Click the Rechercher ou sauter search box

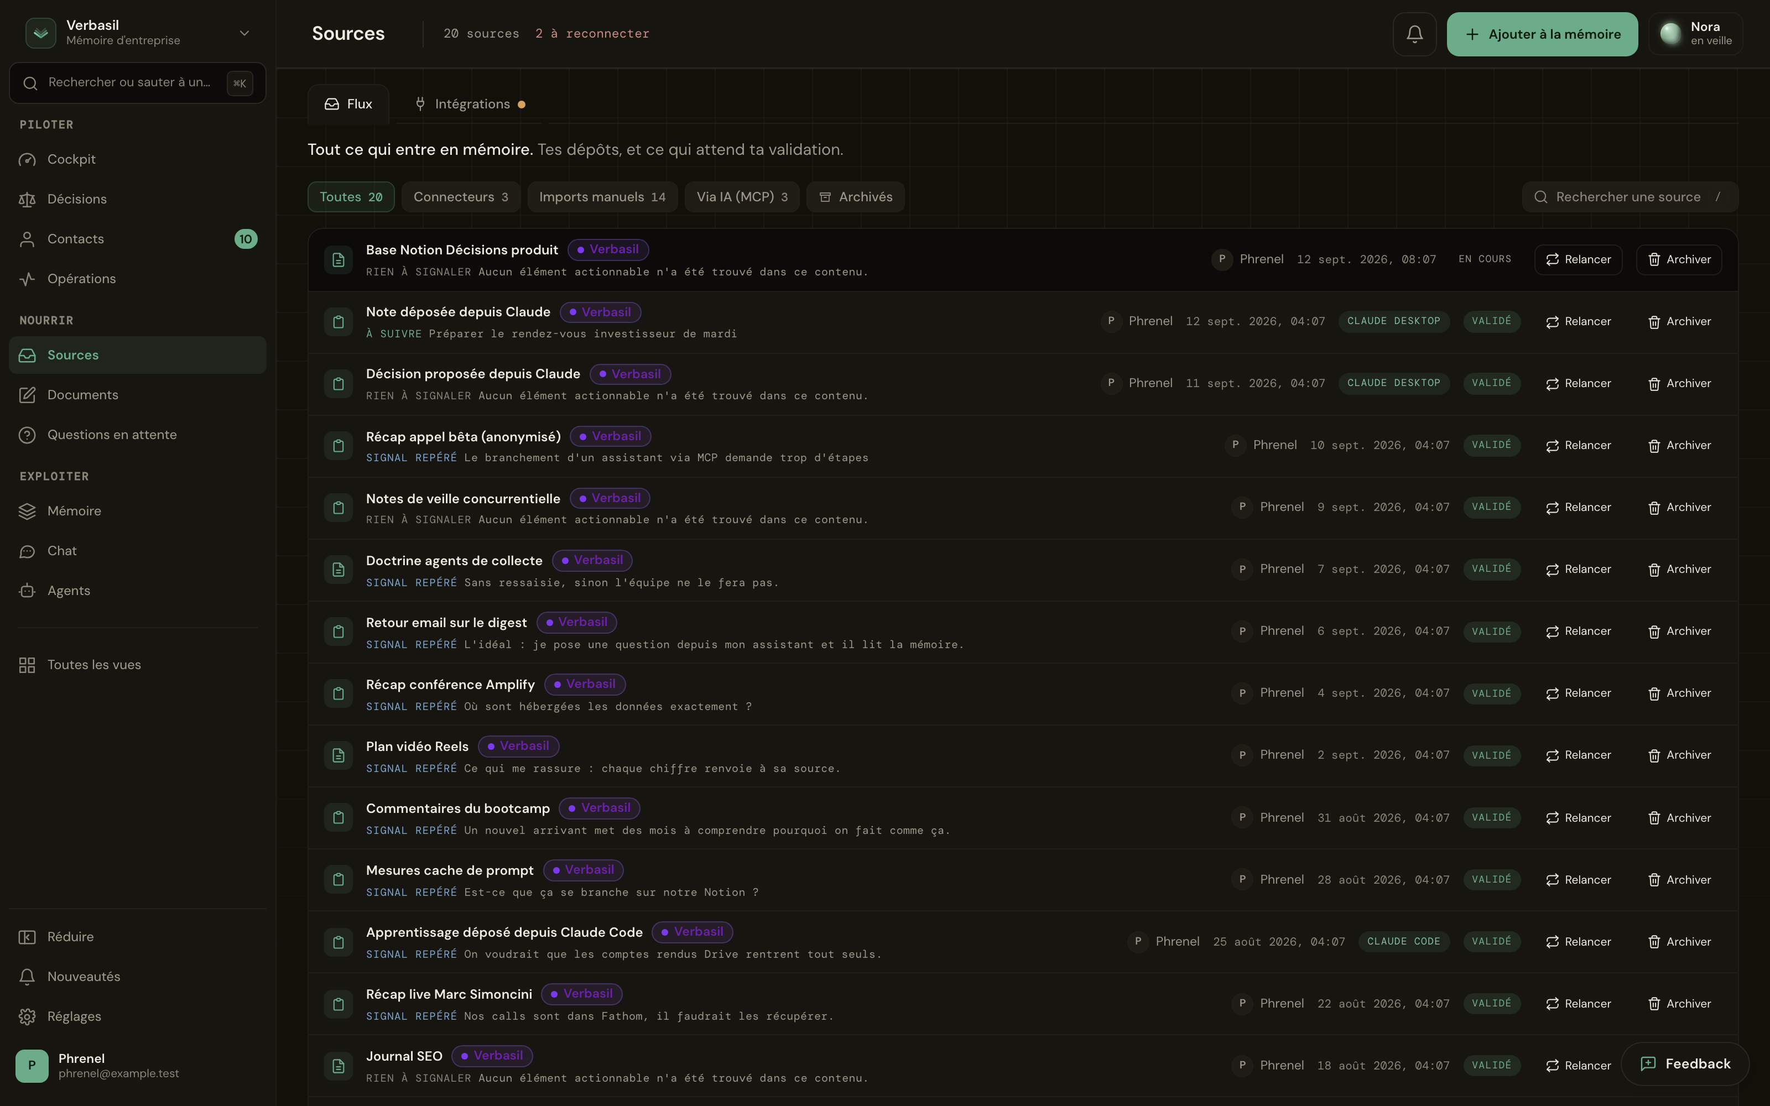click(138, 82)
